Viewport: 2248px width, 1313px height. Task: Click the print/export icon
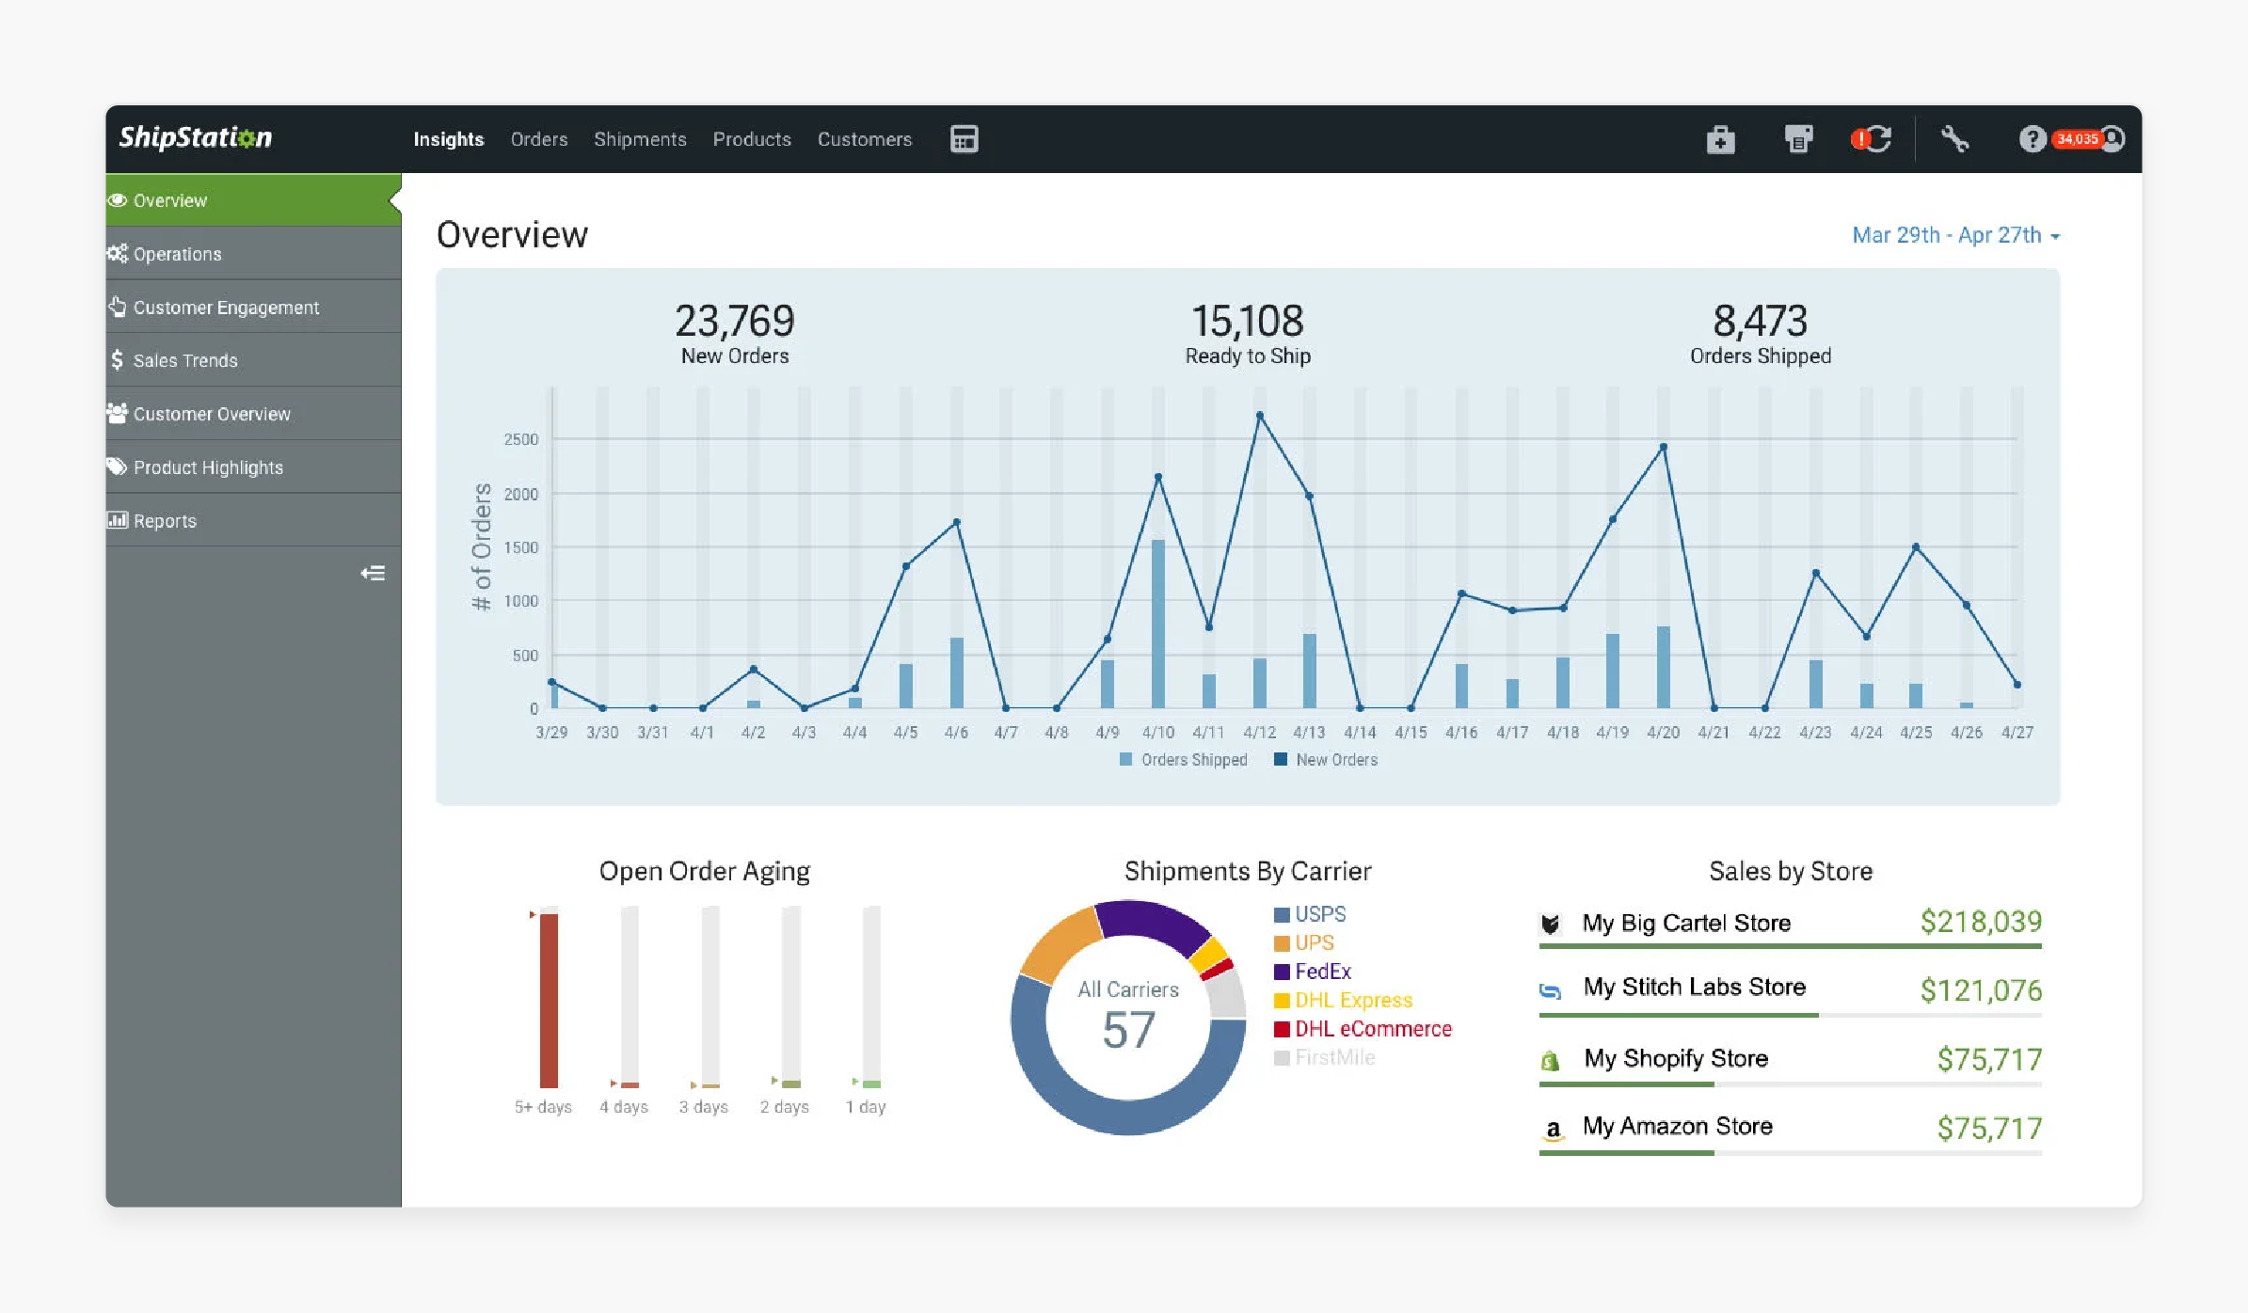[x=1798, y=139]
